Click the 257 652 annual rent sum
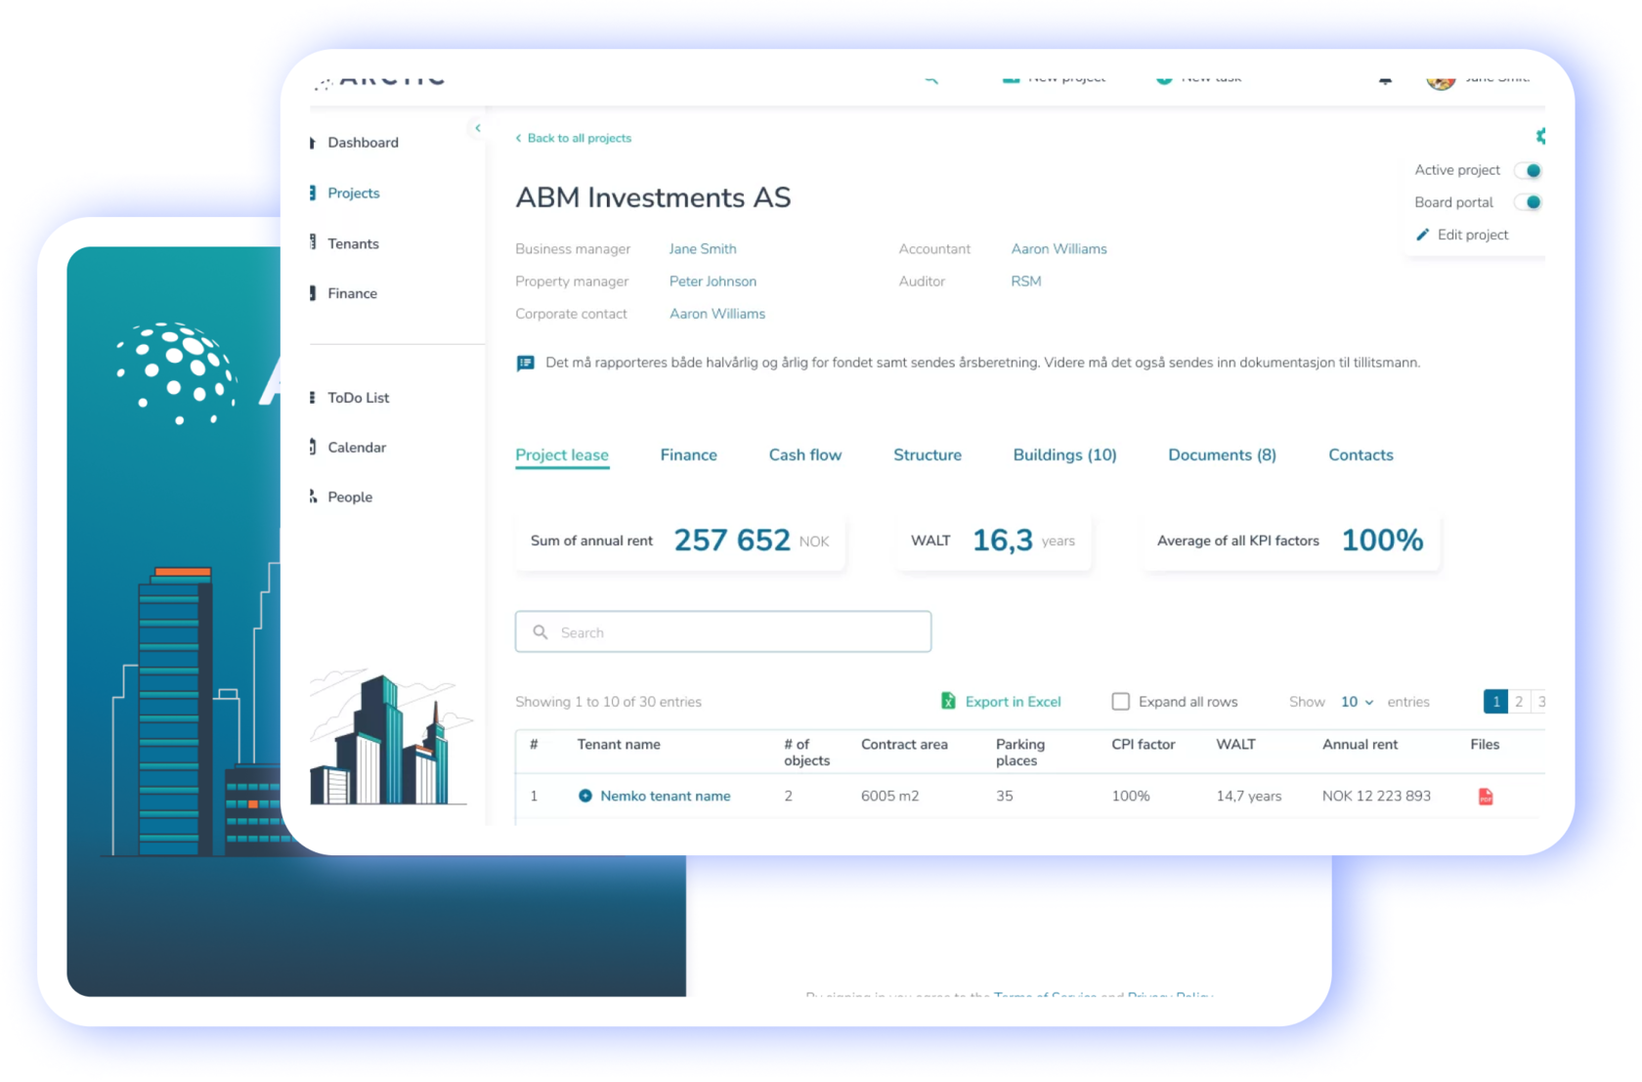 coord(732,541)
